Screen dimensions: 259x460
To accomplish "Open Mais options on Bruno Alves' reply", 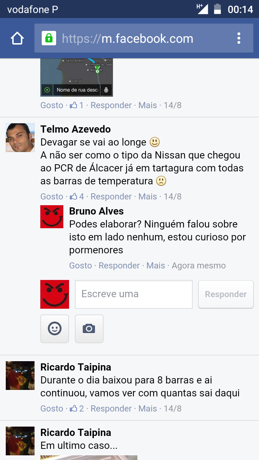I will point(156,266).
